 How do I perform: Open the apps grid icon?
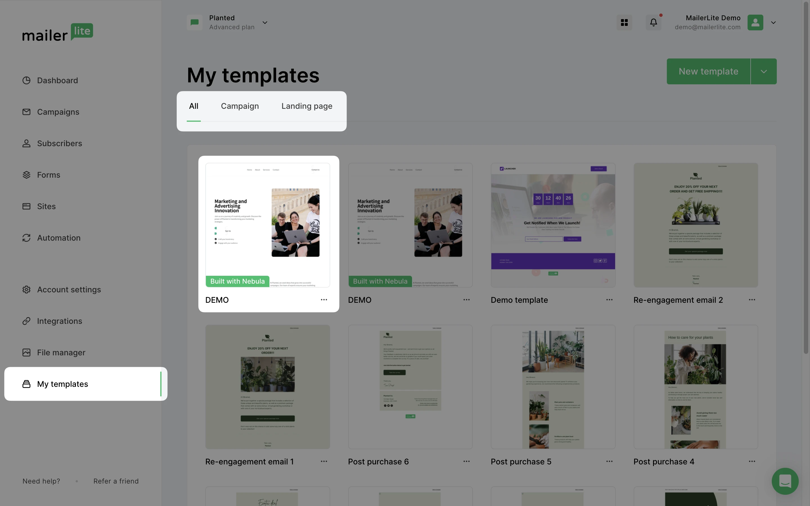pos(624,22)
